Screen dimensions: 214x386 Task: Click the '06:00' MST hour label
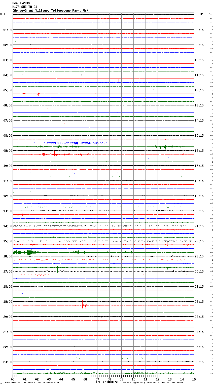pos(8,105)
